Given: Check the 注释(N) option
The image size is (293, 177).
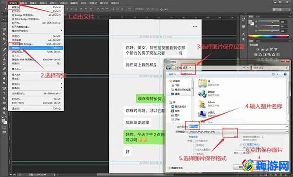Looking at the screenshot, I should coord(194,145).
